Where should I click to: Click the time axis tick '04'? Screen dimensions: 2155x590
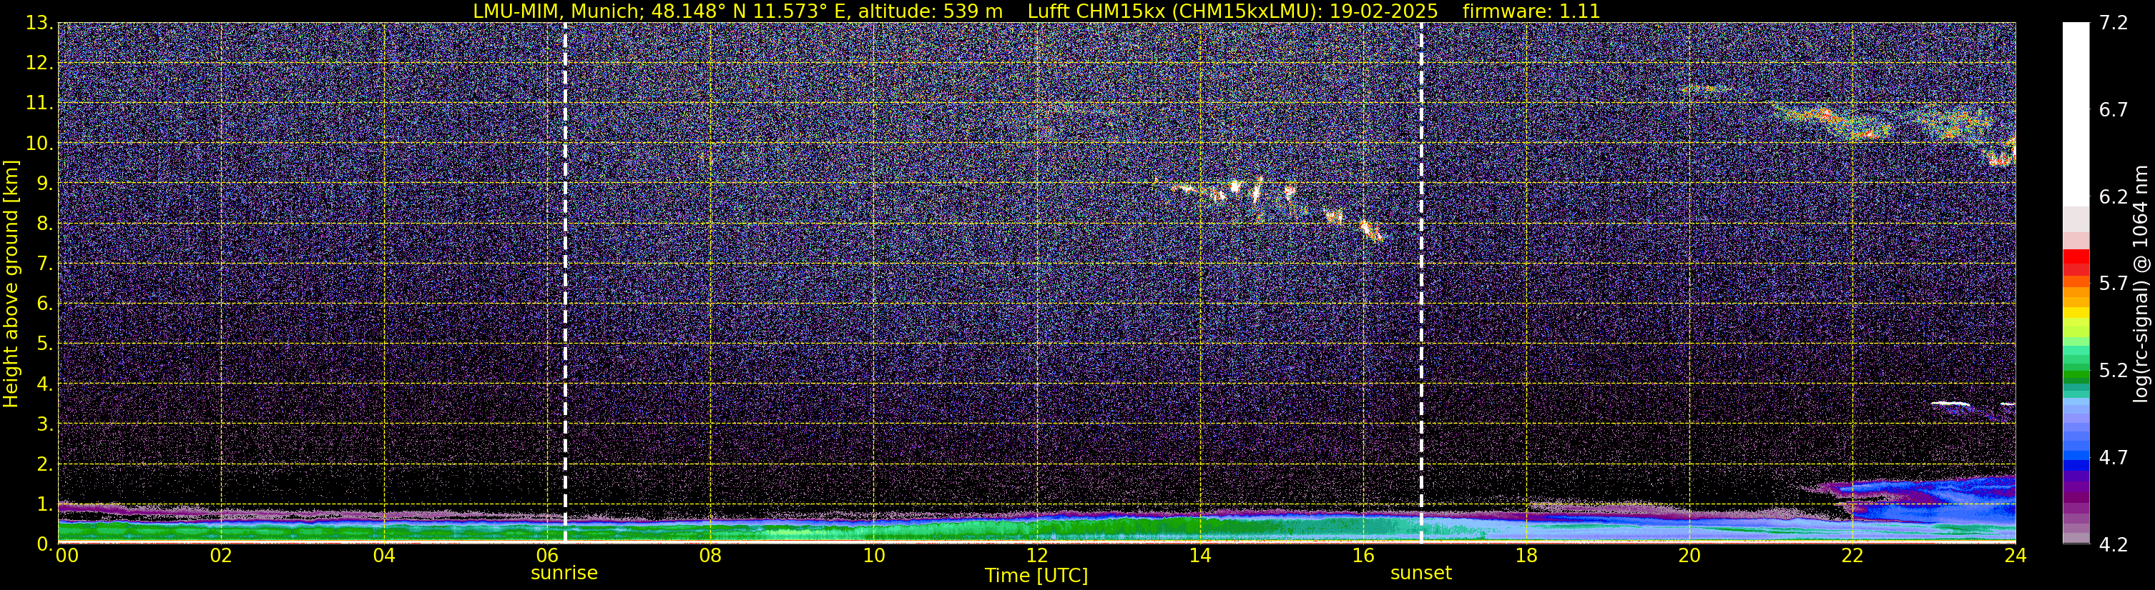pos(384,556)
